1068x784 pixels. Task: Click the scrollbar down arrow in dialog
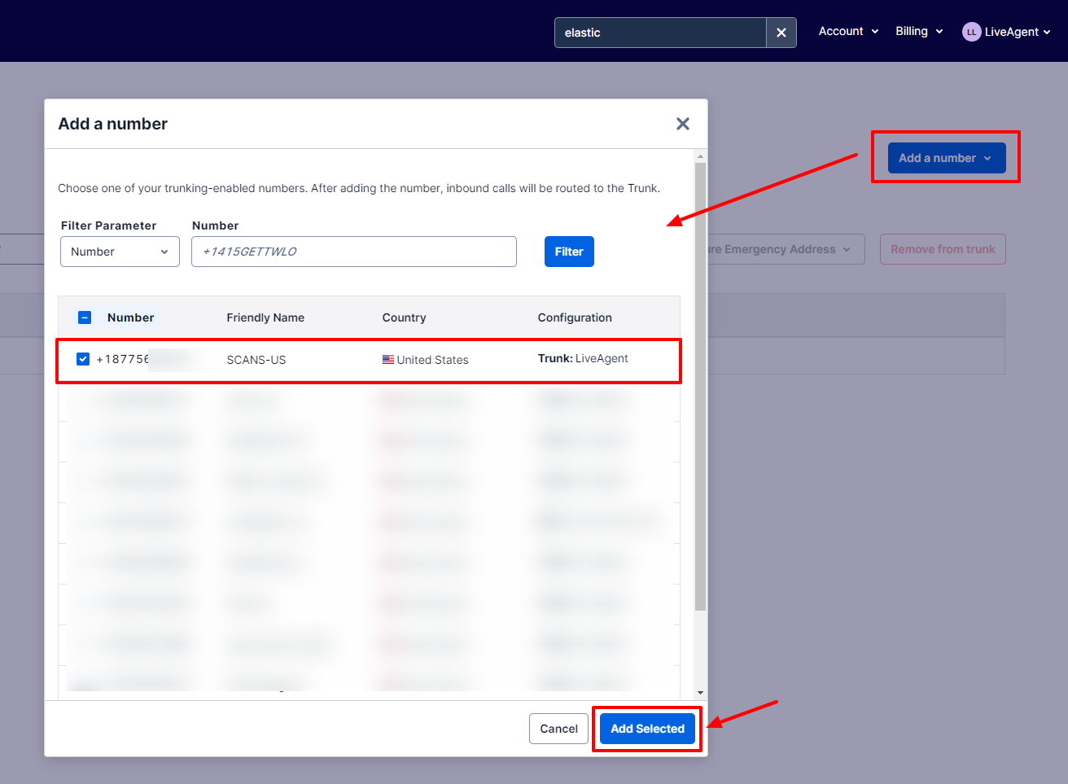[x=700, y=693]
